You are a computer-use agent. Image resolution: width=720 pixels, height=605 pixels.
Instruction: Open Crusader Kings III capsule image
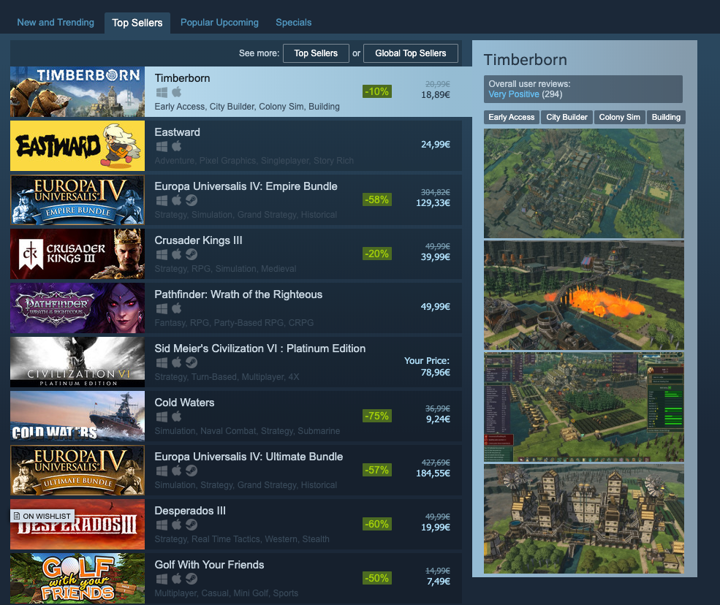click(x=77, y=254)
